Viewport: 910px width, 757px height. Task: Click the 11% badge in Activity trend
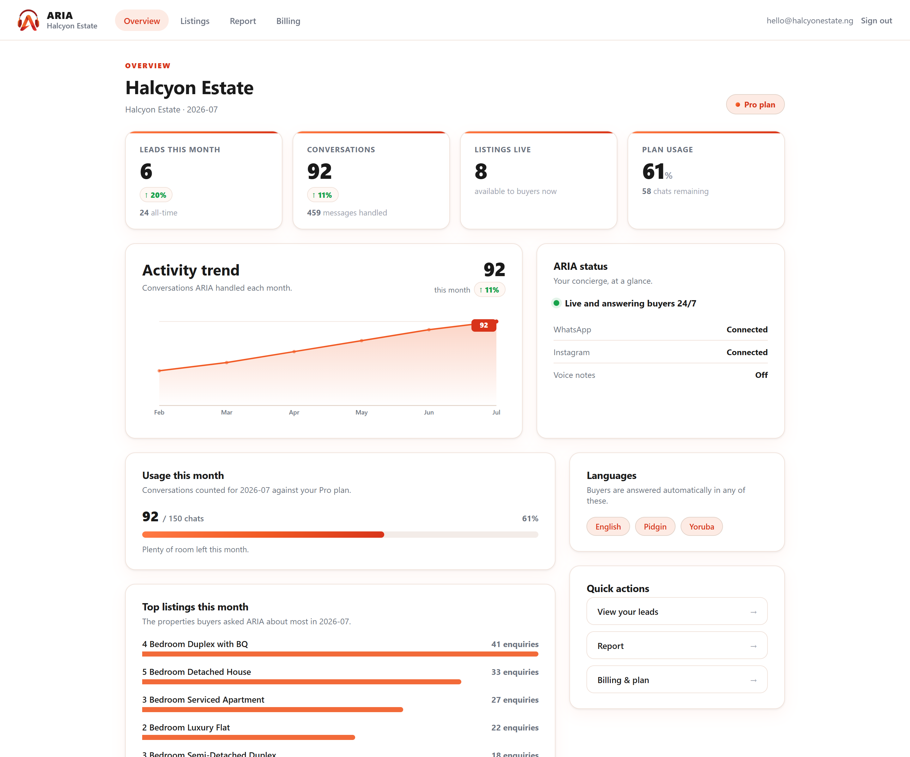tap(489, 290)
